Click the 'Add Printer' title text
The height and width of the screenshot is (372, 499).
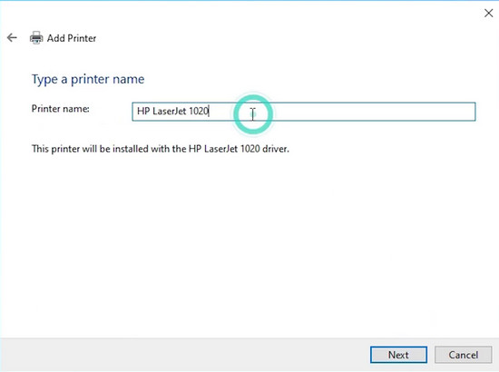(x=72, y=38)
